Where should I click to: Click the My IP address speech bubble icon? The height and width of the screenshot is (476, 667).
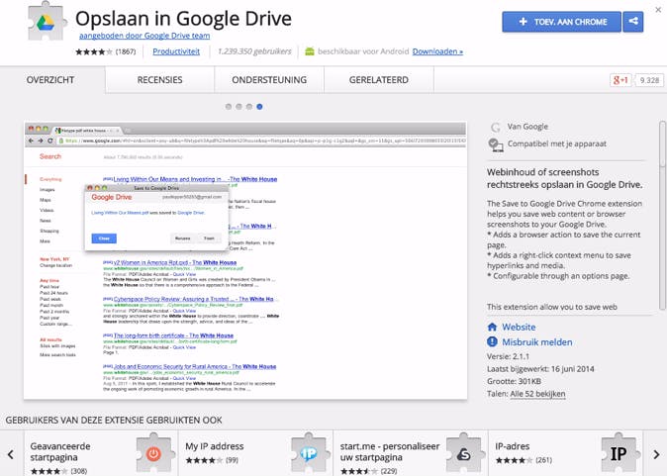coord(309,454)
